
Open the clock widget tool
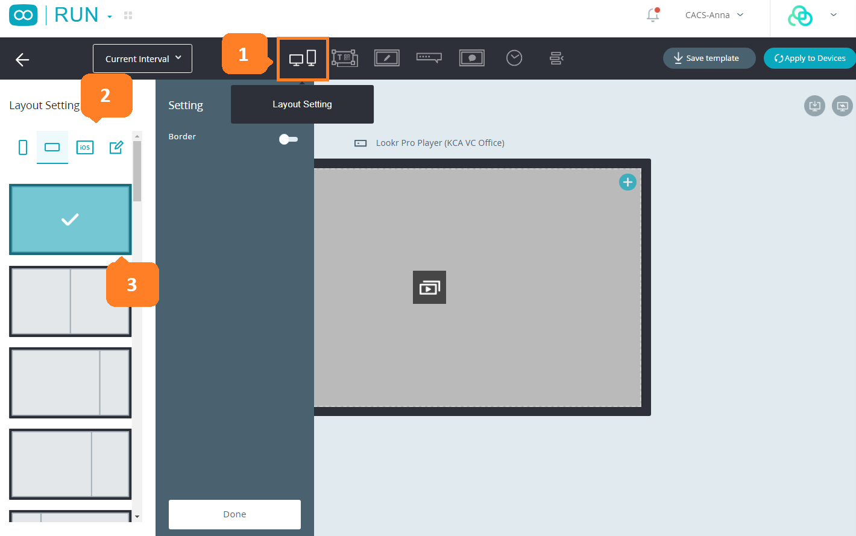click(x=514, y=58)
